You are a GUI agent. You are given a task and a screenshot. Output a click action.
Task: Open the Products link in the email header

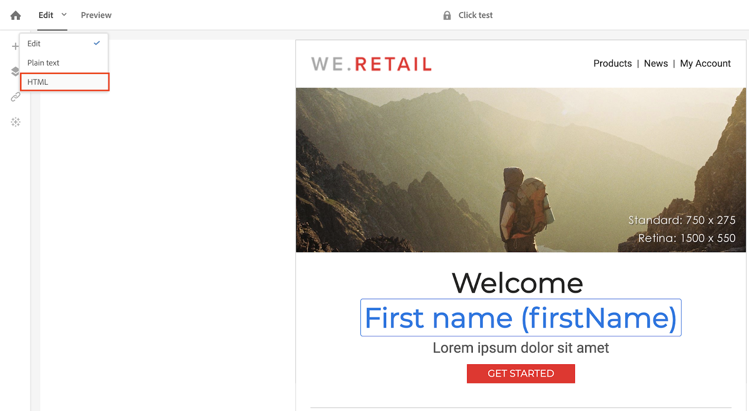612,64
